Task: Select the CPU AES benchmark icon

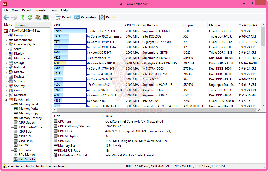Action: pos(16,136)
